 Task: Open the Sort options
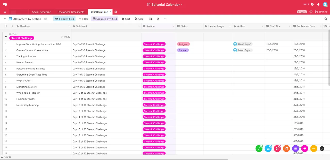coord(126,19)
